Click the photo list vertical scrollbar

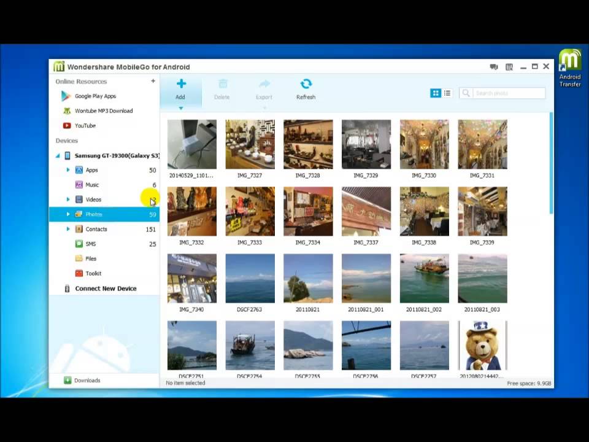pos(552,163)
